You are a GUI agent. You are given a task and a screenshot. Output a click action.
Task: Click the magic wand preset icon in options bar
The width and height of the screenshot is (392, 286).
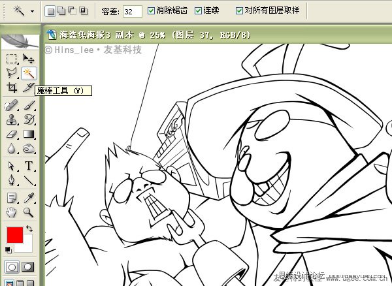click(19, 11)
